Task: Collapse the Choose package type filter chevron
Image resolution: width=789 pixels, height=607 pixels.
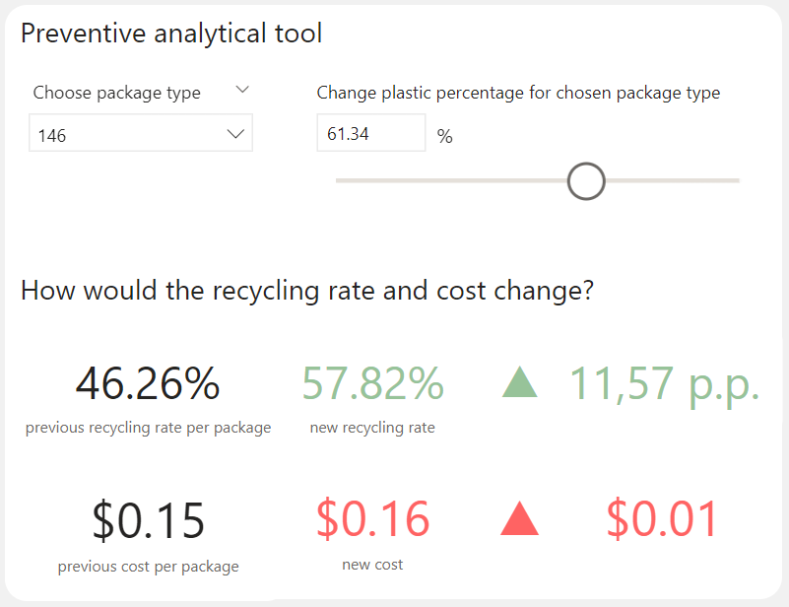Action: point(242,89)
